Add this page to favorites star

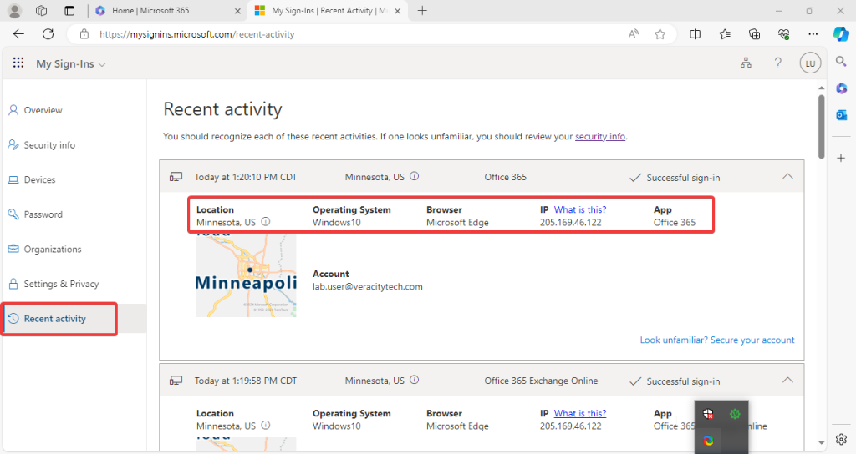660,34
